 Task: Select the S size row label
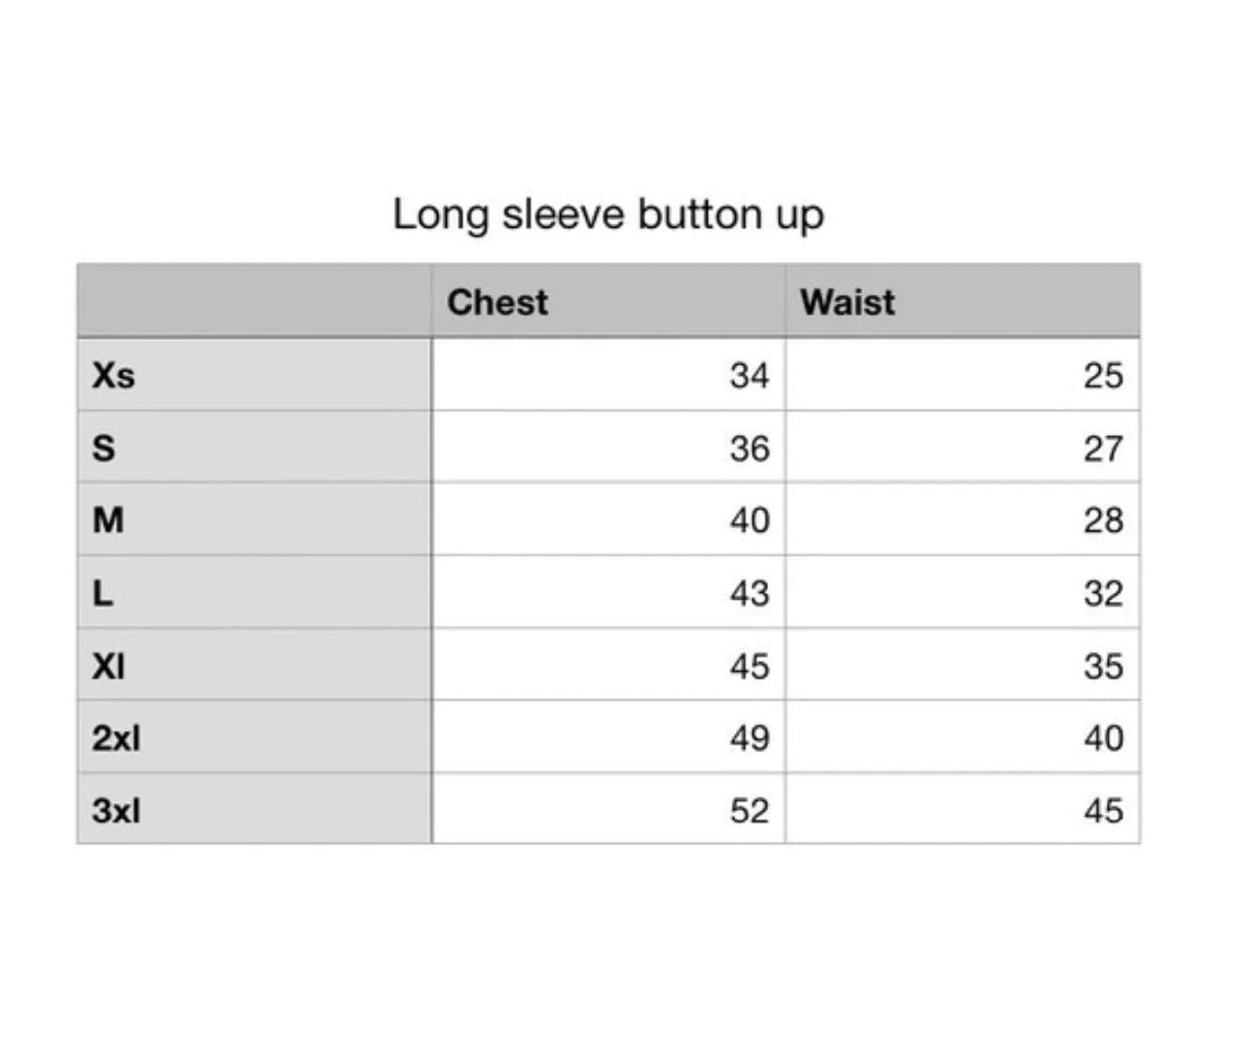tap(103, 448)
